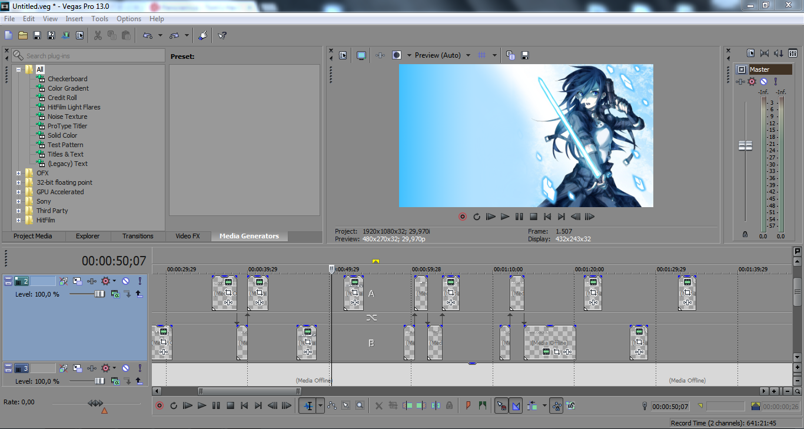804x429 pixels.
Task: Click the Save Snapshot icon in preview
Action: 525,55
